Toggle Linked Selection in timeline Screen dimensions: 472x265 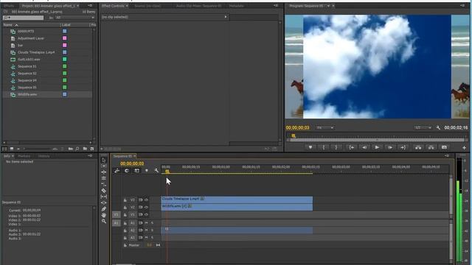coord(136,171)
